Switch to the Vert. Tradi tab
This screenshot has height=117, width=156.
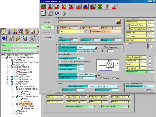pos(48,22)
